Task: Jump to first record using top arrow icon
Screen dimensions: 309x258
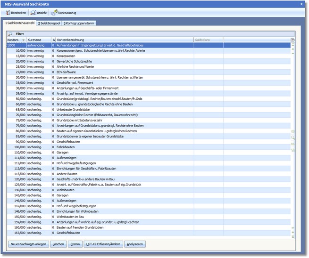Action: coord(292,45)
